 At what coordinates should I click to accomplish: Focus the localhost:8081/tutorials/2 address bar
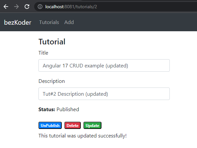click(116, 7)
